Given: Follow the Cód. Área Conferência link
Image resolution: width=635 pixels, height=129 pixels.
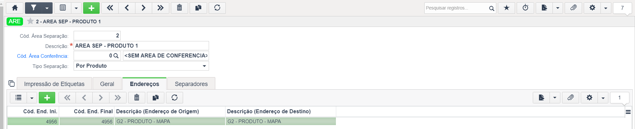Looking at the screenshot, I should (x=43, y=56).
